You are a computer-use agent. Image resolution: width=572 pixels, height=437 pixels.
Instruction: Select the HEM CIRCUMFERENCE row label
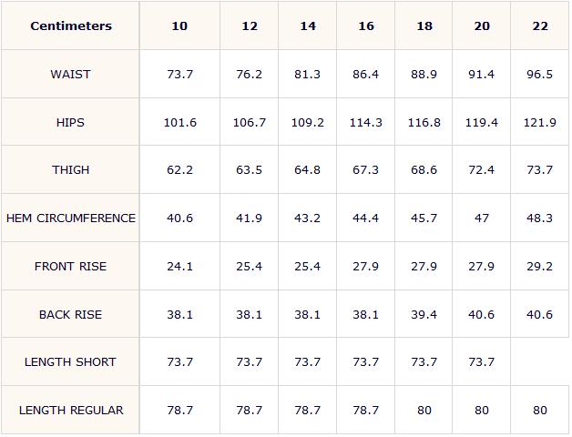[x=70, y=218]
